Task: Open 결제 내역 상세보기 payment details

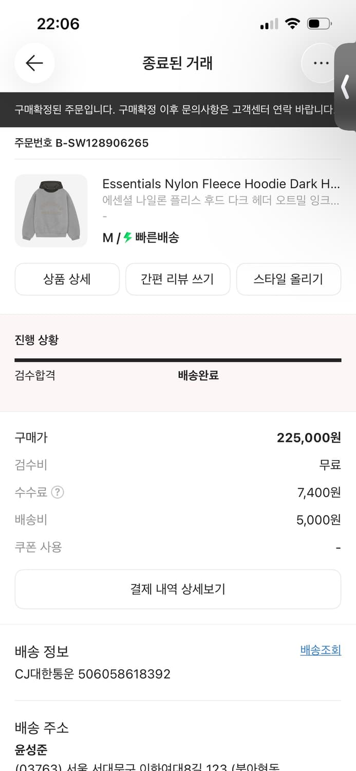Action: tap(178, 589)
